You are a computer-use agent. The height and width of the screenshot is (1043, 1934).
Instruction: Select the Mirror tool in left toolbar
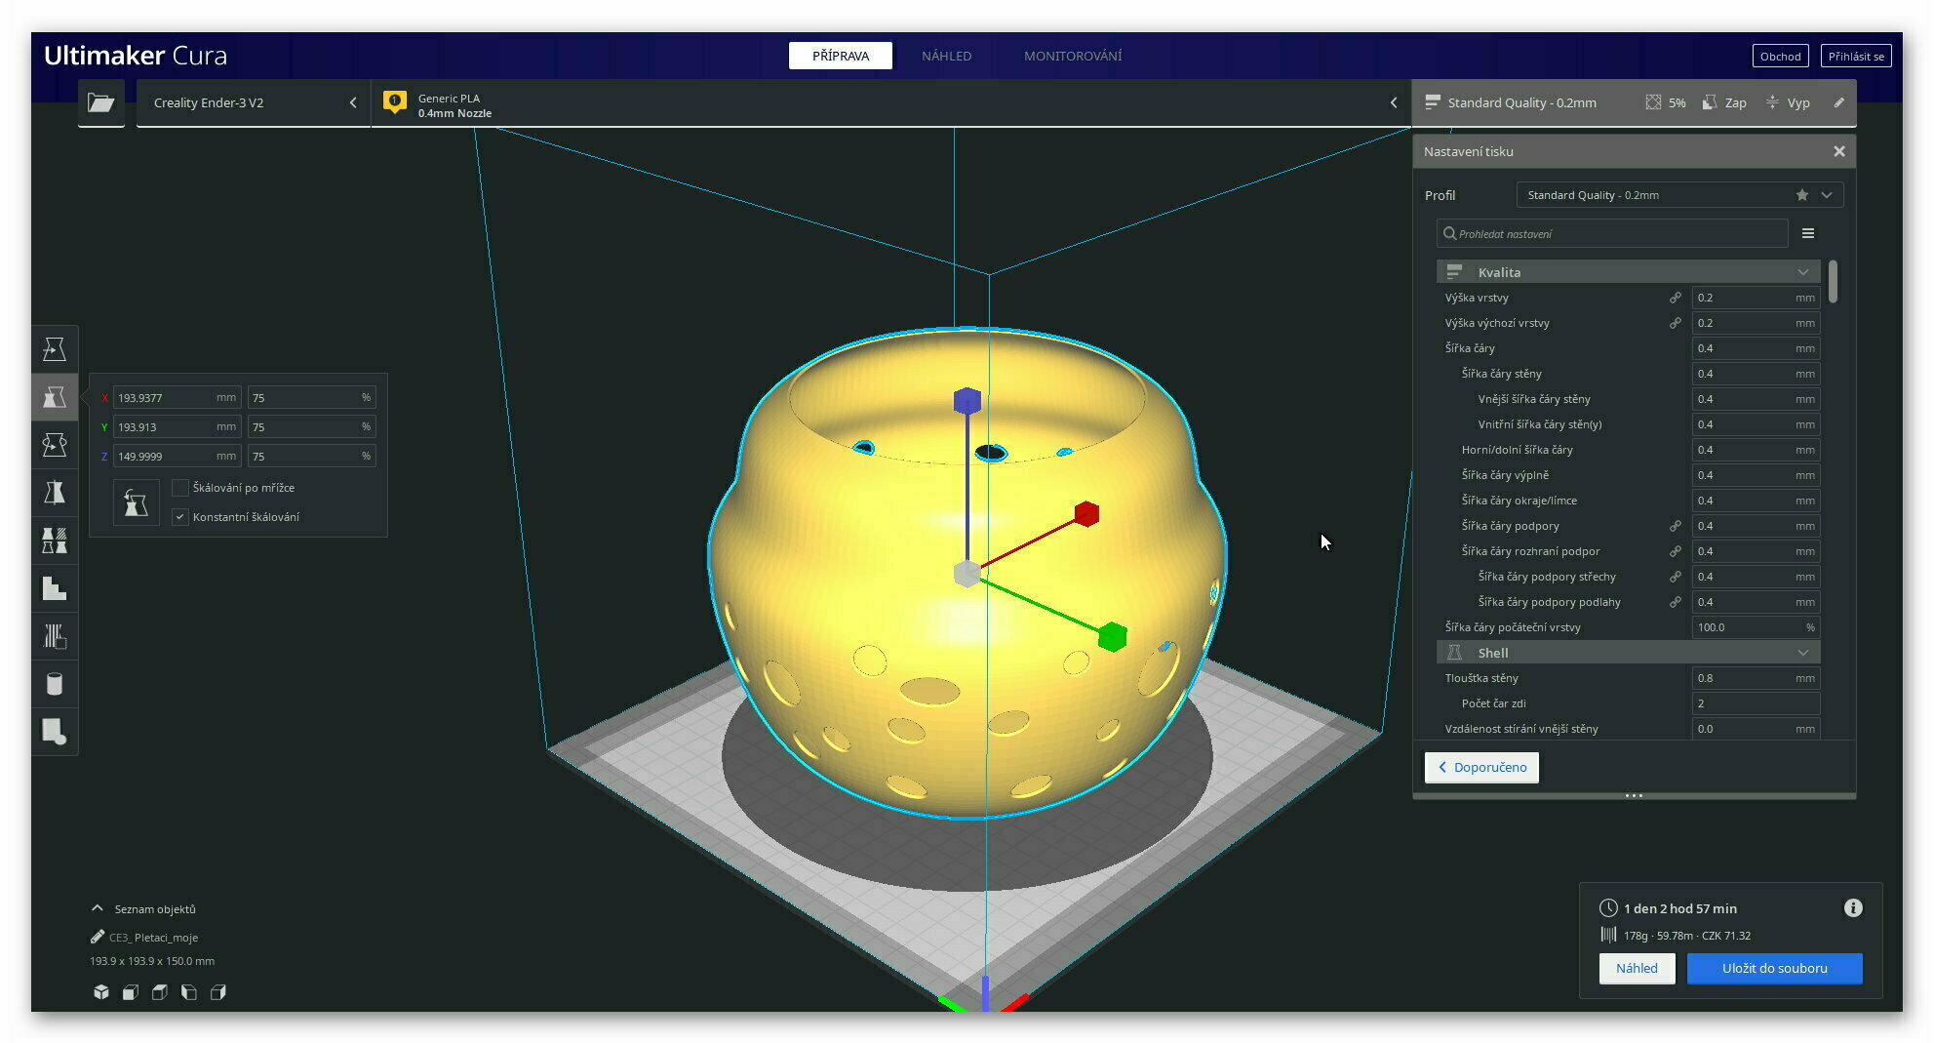pyautogui.click(x=55, y=493)
